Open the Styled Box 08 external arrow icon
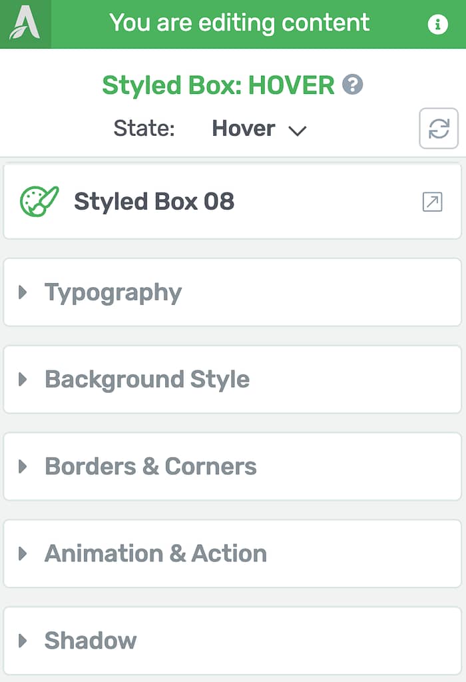This screenshot has height=682, width=466. (432, 202)
